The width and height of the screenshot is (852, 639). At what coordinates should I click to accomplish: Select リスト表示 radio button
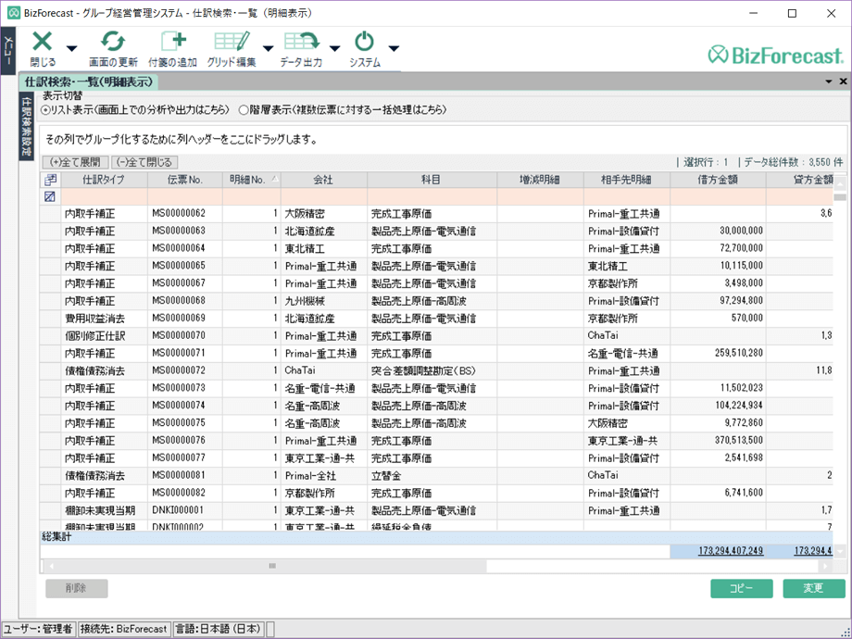tap(45, 110)
